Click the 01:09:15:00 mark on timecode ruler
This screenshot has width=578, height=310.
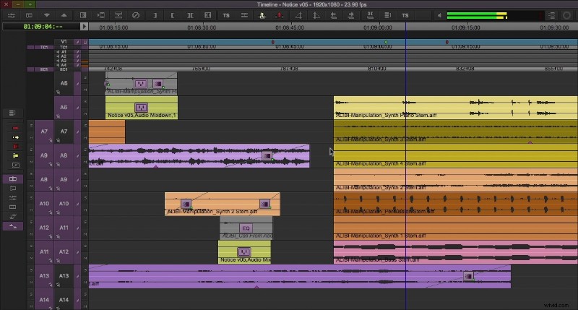[465, 27]
